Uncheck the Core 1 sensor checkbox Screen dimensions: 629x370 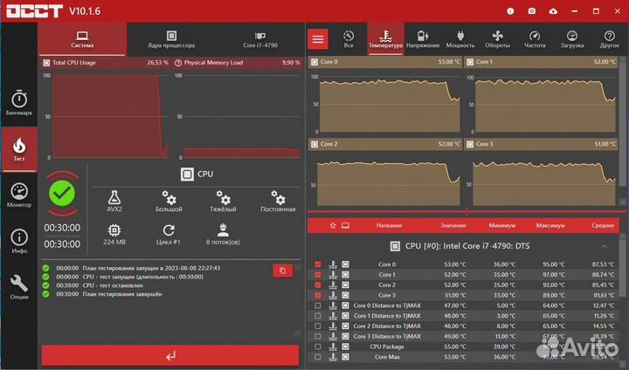(x=318, y=275)
